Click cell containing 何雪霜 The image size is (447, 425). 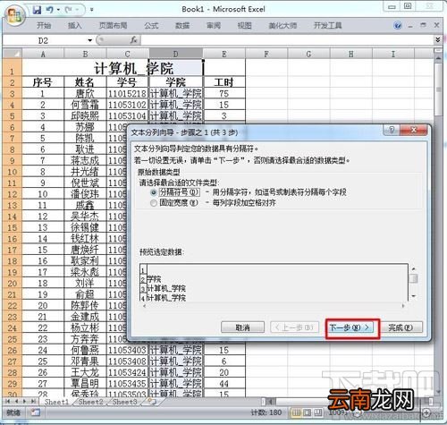pos(85,105)
